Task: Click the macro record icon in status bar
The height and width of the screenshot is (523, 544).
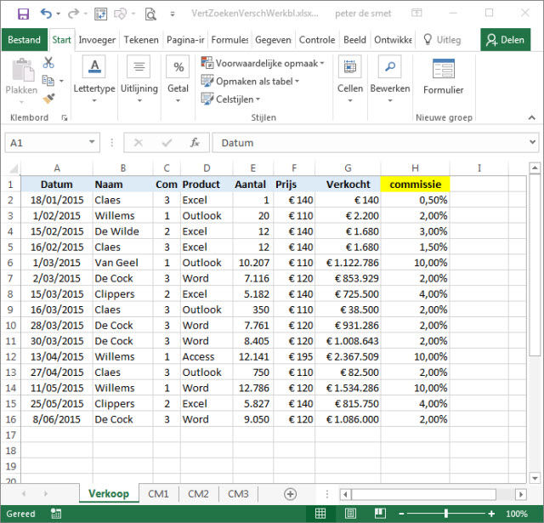Action: [x=56, y=514]
